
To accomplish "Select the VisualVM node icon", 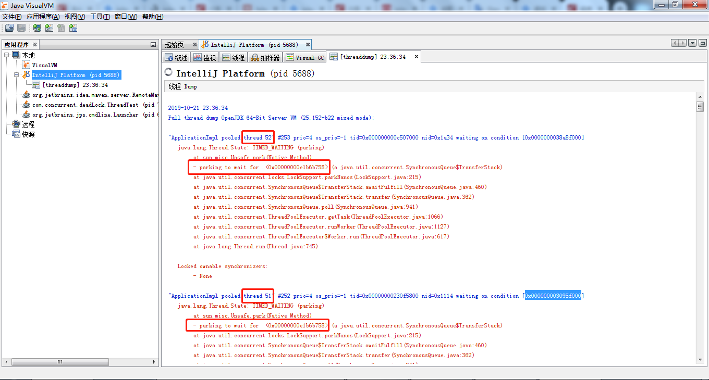I will tap(26, 65).
